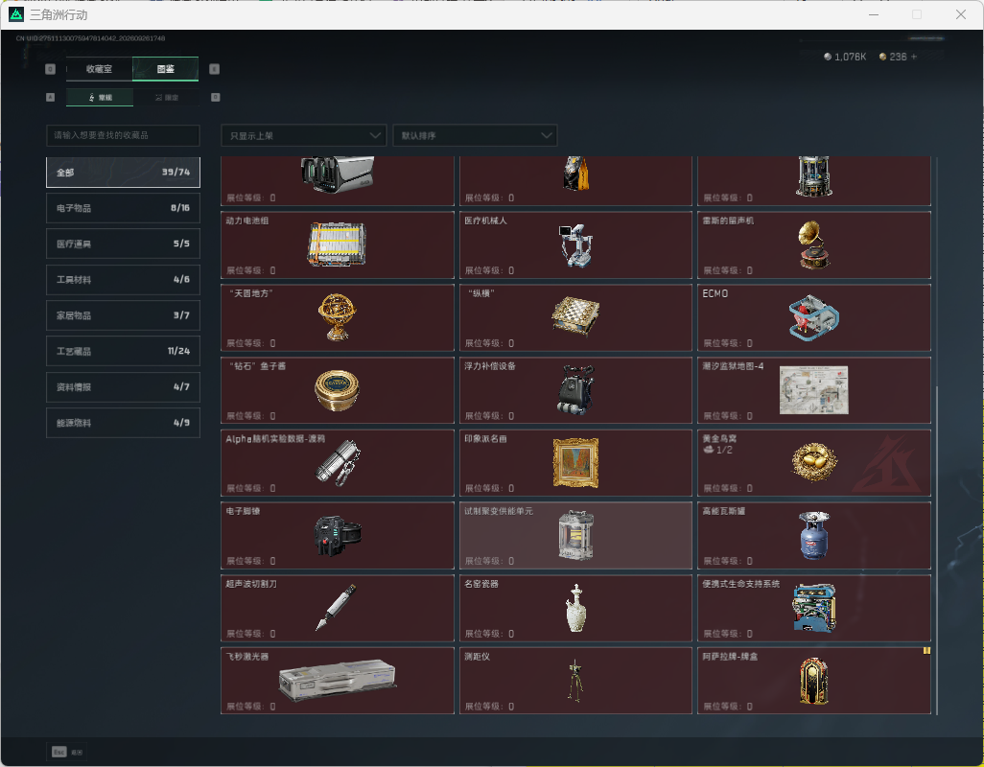Open the 动力电池组 battery pack item
The height and width of the screenshot is (767, 984).
pyautogui.click(x=338, y=245)
